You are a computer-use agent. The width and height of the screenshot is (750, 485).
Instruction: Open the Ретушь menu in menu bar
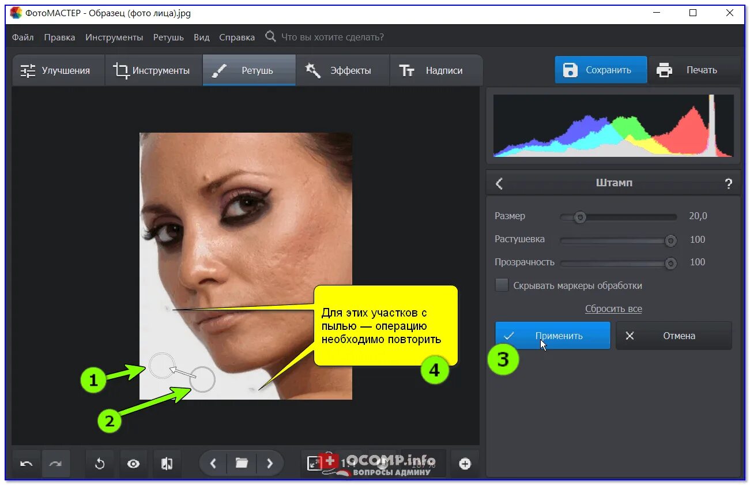(x=168, y=37)
